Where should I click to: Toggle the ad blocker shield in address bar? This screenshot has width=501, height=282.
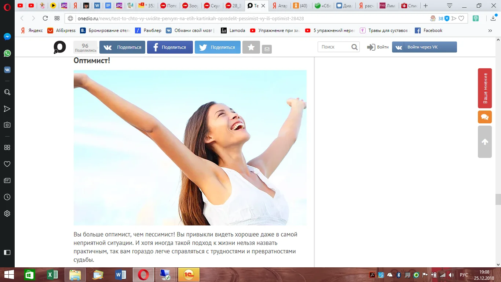[x=447, y=18]
